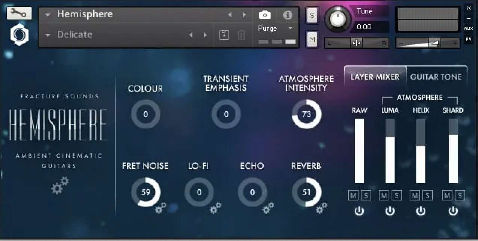Viewport: 478px width, 241px height.
Task: Switch to Guitar Tone tab
Action: tap(436, 77)
